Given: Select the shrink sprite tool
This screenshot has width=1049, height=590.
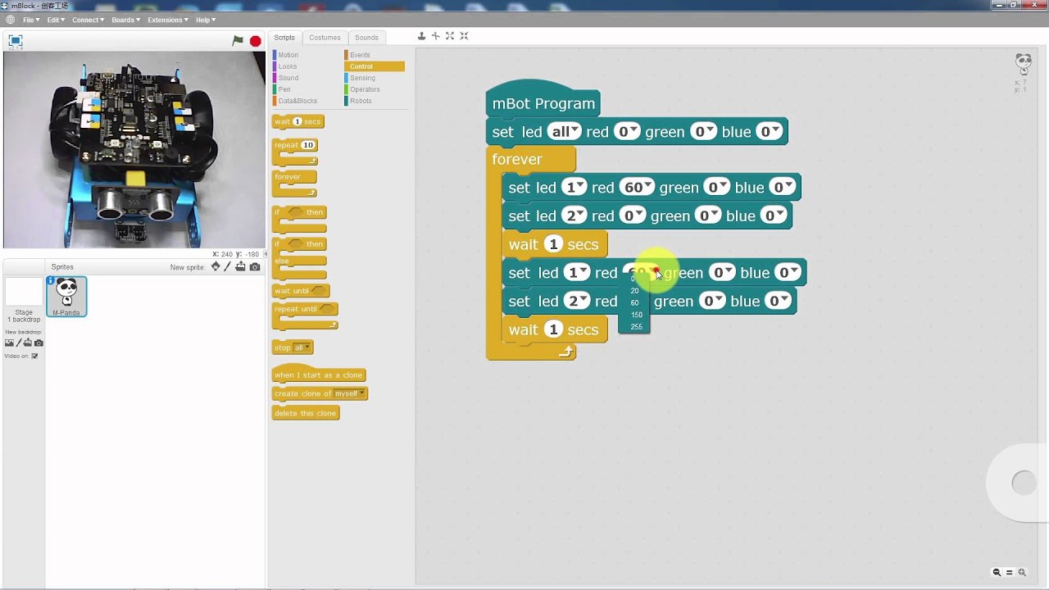Looking at the screenshot, I should click(464, 36).
